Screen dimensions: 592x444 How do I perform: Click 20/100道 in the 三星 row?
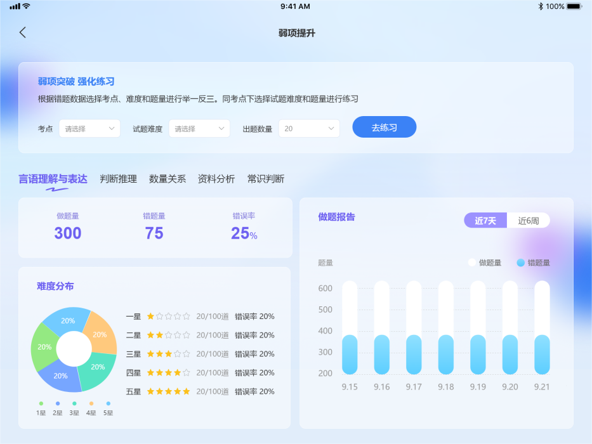(213, 354)
